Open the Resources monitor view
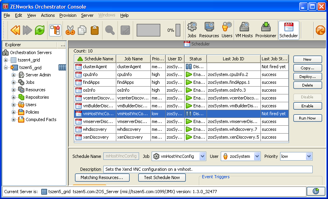The width and height of the screenshot is (328, 199). pos(209,30)
